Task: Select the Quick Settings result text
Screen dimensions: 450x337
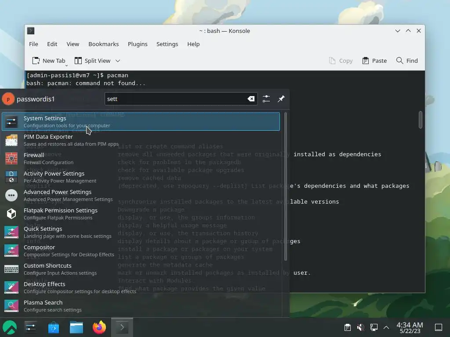Action: tap(43, 229)
